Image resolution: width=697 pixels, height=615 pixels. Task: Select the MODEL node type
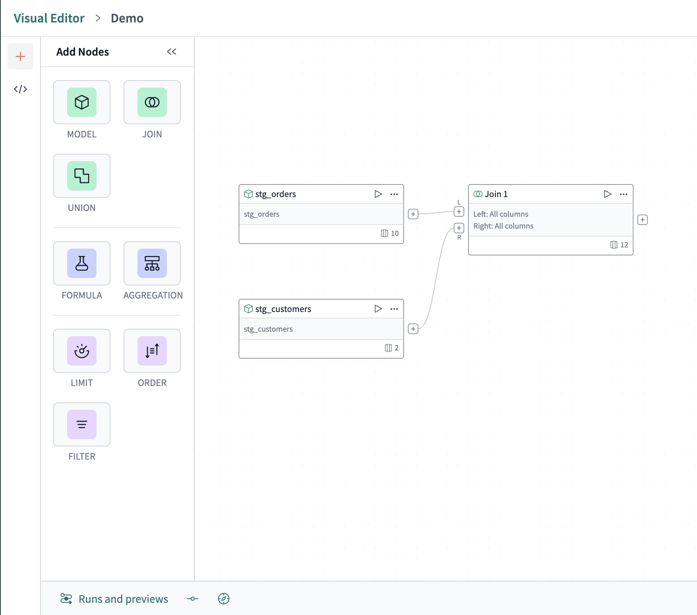(x=81, y=102)
